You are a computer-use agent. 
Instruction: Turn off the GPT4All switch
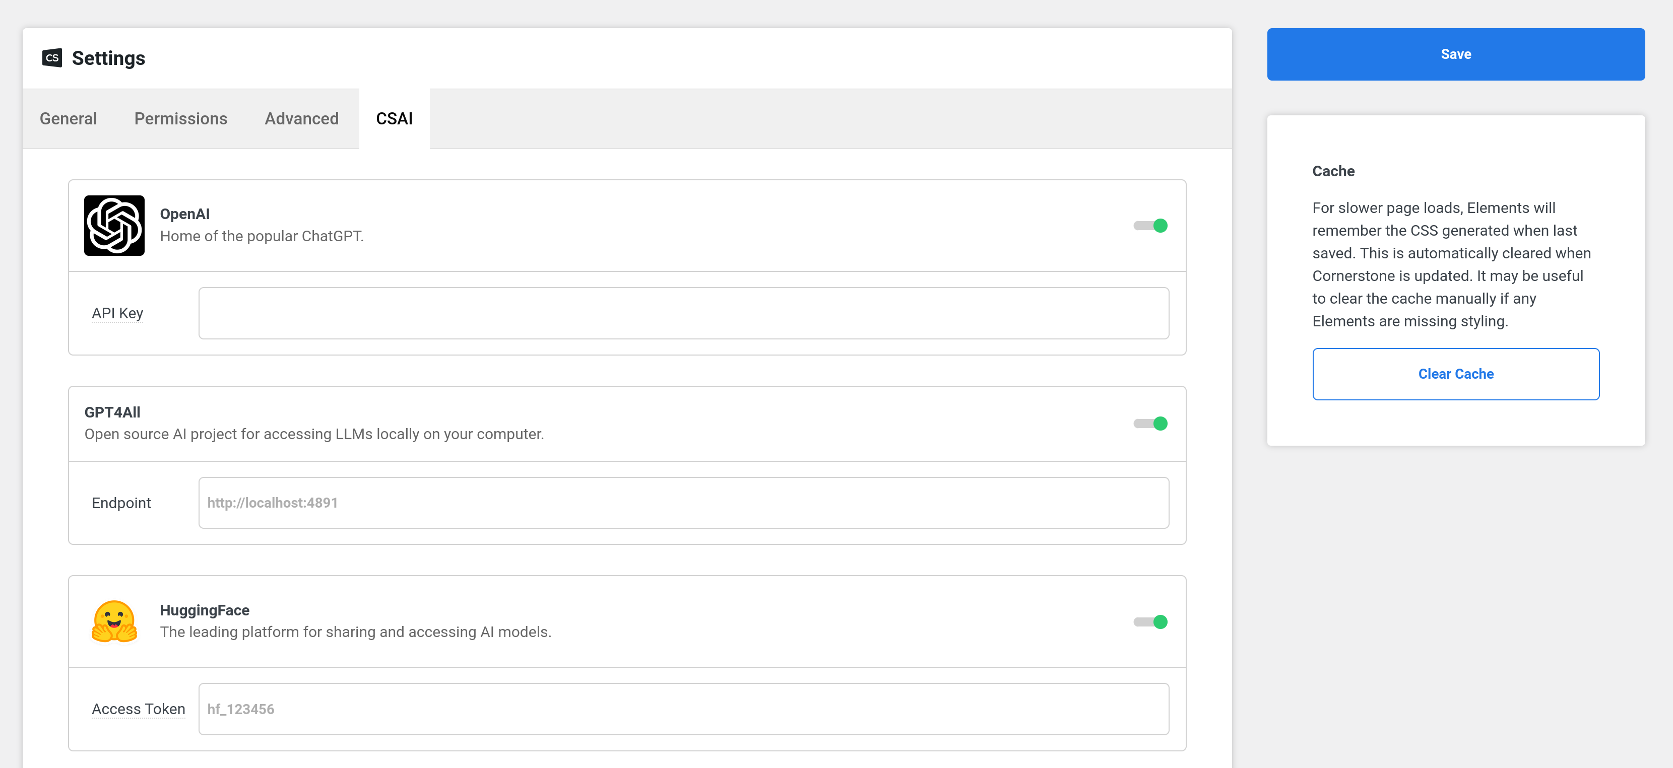coord(1150,423)
